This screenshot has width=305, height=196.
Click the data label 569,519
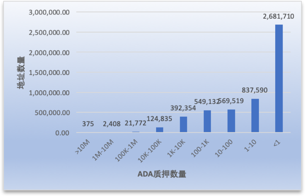coord(231,101)
